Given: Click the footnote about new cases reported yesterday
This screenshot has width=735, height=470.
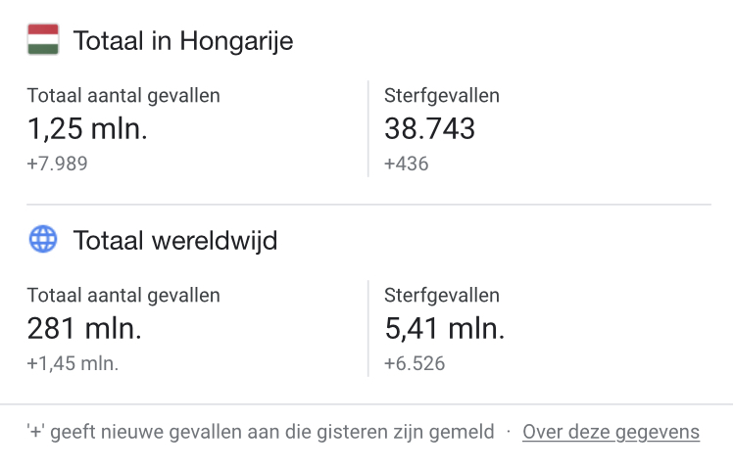Looking at the screenshot, I should coord(261,432).
